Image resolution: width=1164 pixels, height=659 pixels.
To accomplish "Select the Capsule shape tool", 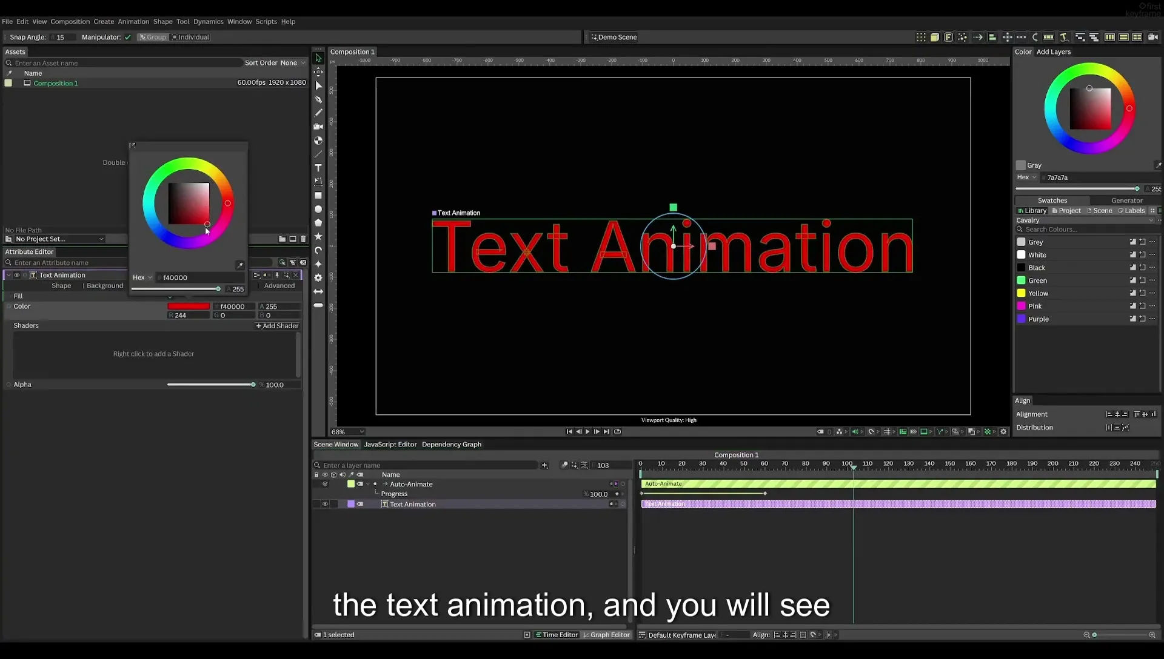I will (x=318, y=305).
